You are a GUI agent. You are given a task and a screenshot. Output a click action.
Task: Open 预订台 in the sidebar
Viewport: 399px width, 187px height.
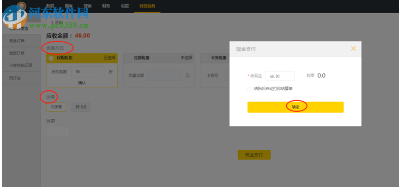click(x=22, y=78)
